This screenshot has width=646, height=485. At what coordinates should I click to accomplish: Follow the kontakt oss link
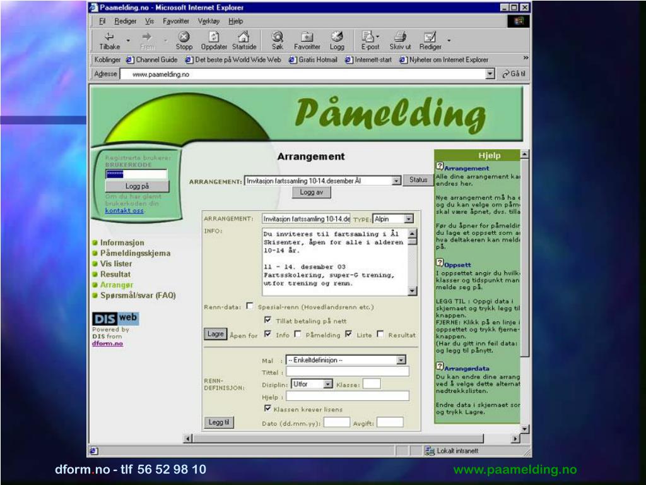[124, 211]
